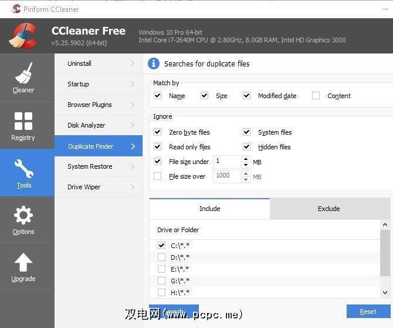Screen dimensions: 393x328
Task: Select Drive Wiper menu item
Action: (99, 187)
